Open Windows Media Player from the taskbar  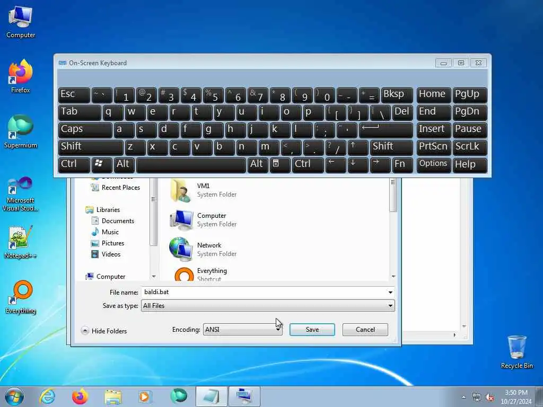[x=145, y=396]
